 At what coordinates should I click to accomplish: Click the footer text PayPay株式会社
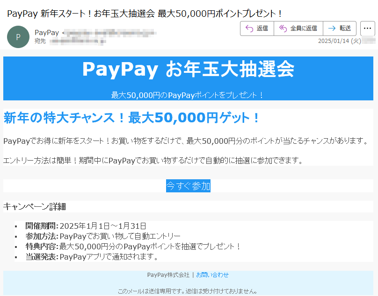[x=168, y=275]
